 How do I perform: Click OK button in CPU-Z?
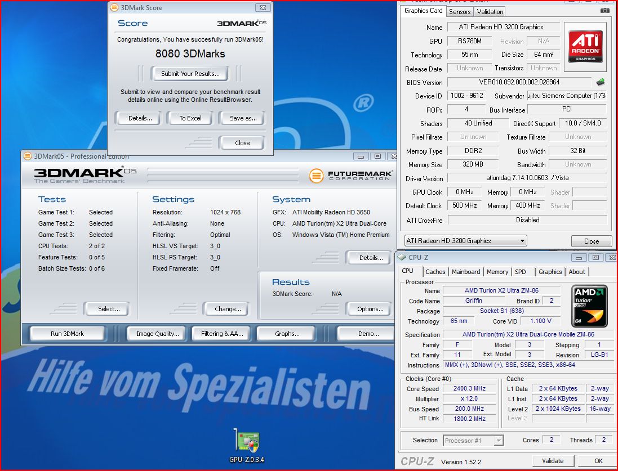[x=598, y=461]
